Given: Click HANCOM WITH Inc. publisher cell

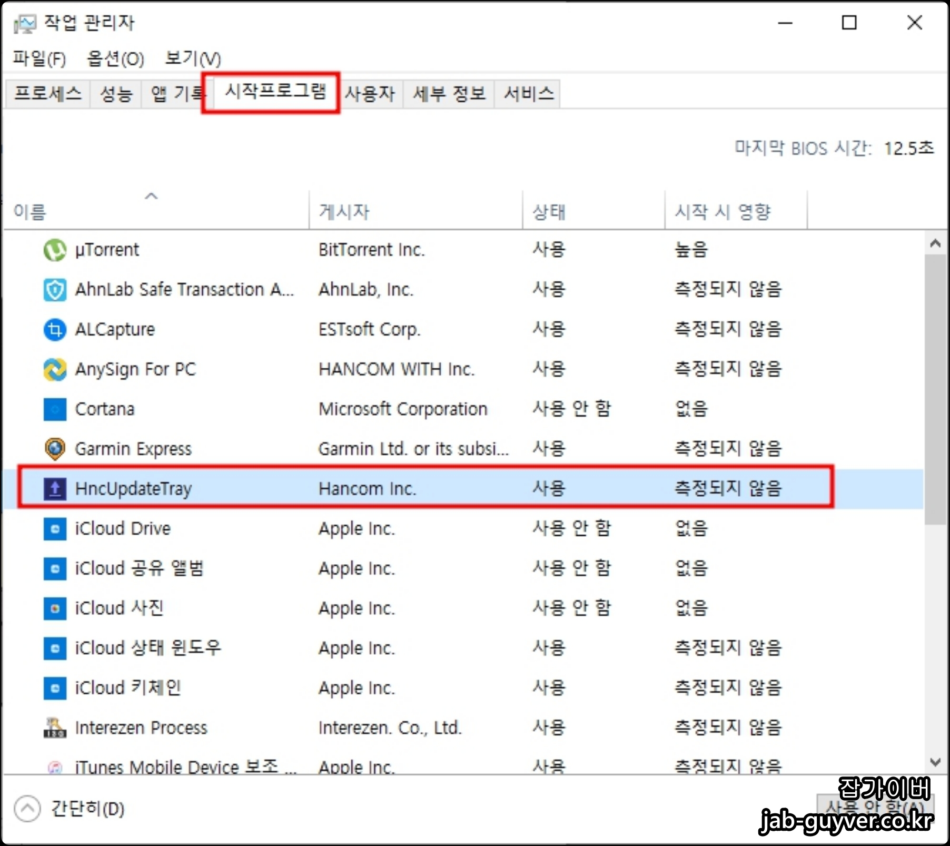Looking at the screenshot, I should [397, 369].
